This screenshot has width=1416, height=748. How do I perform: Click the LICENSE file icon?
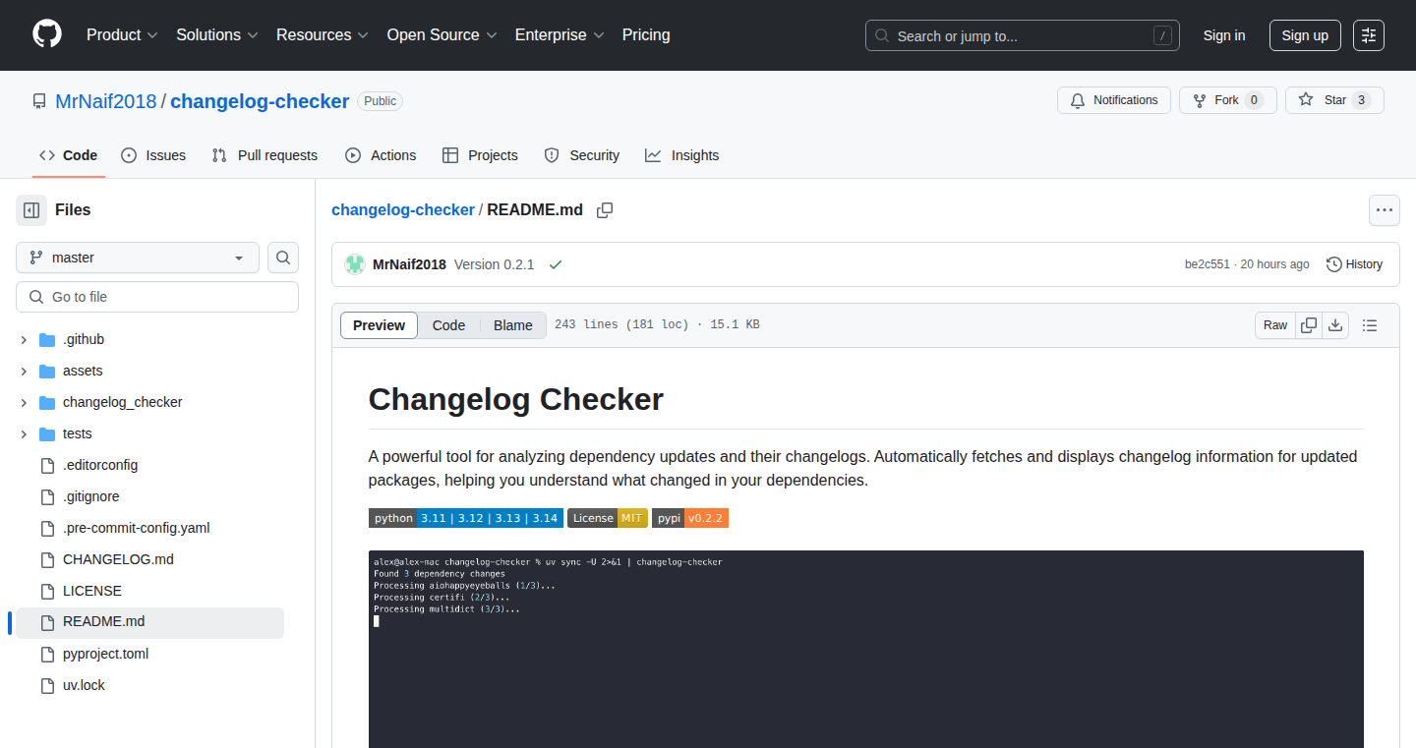coord(47,591)
